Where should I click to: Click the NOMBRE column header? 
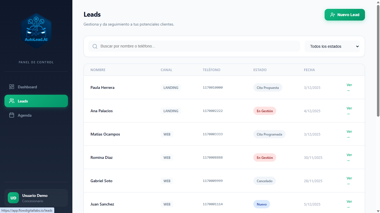coord(98,70)
